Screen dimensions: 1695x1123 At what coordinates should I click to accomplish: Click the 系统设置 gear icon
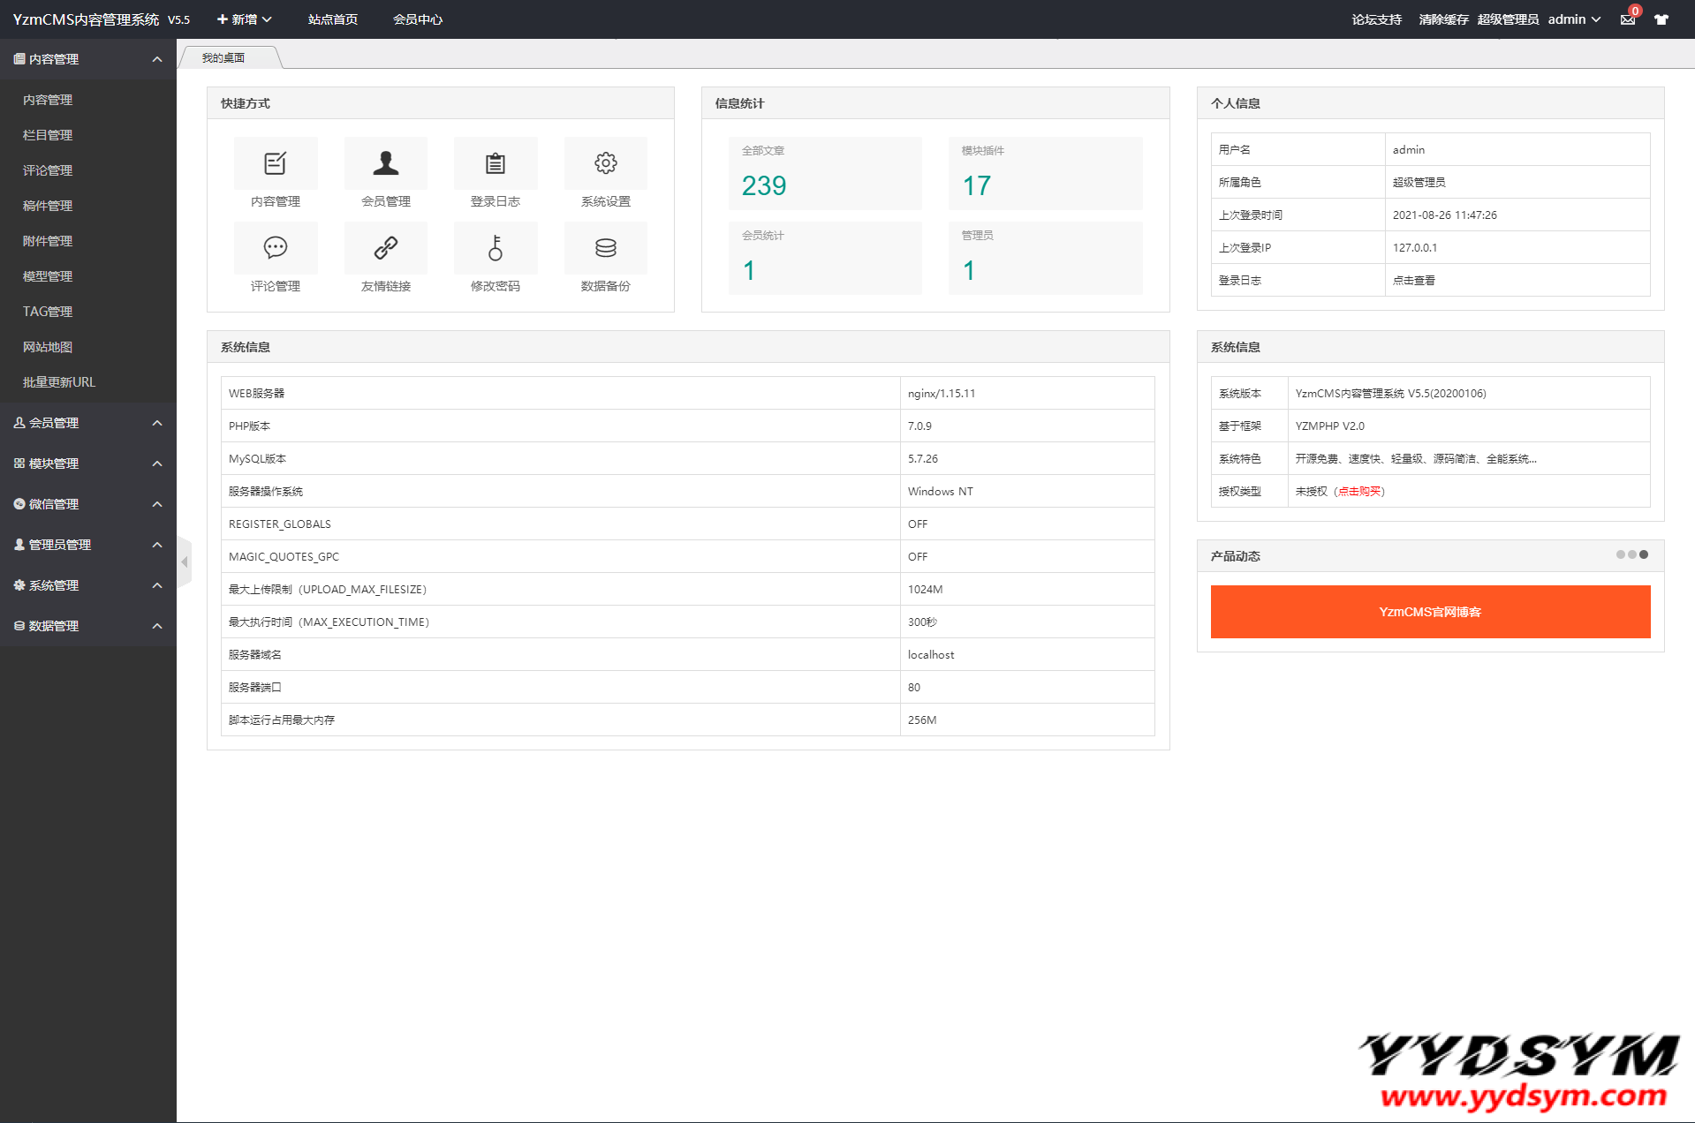point(605,163)
